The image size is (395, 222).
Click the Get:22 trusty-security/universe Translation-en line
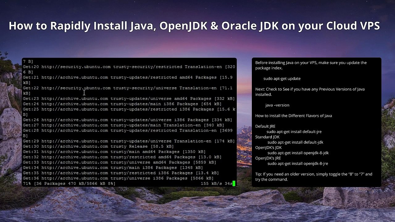[128, 90]
